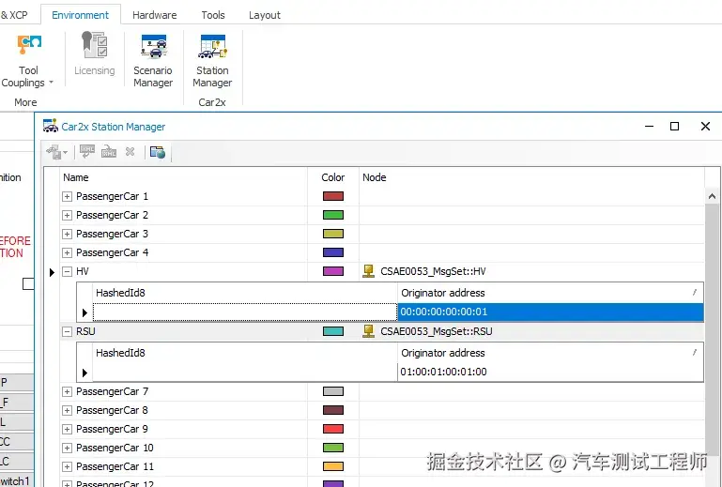Expand the PassengerCar 2 row
The height and width of the screenshot is (487, 722).
[68, 216]
